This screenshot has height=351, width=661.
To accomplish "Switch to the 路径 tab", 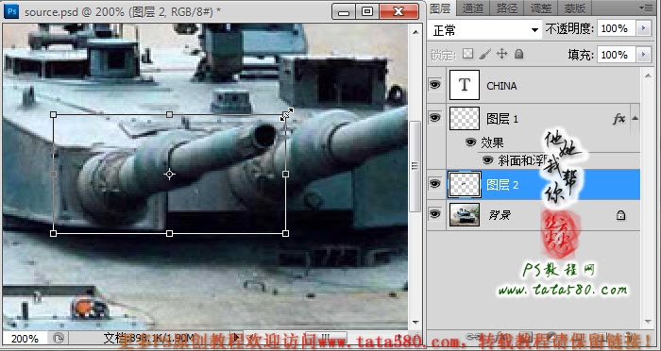I will [x=506, y=8].
